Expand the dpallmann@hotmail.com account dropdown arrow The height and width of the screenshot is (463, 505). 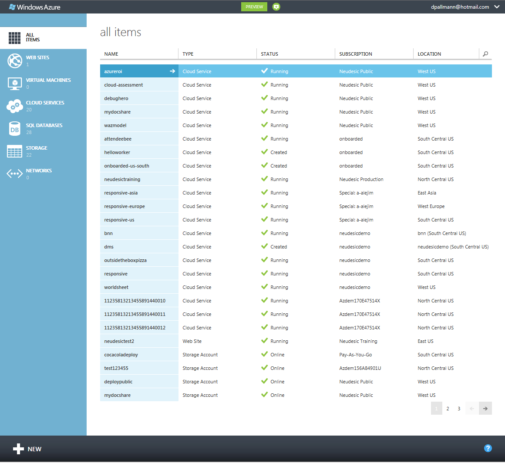[497, 7]
